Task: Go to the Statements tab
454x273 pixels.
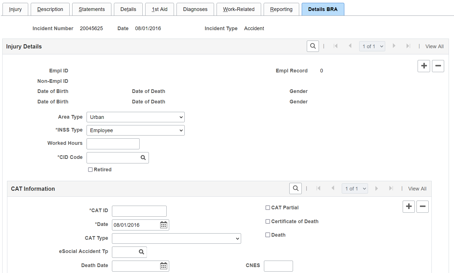Action: tap(92, 9)
